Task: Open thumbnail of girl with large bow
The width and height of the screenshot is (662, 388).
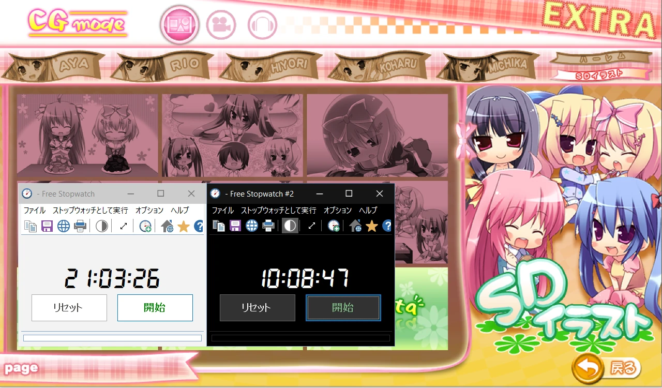Action: tap(377, 136)
